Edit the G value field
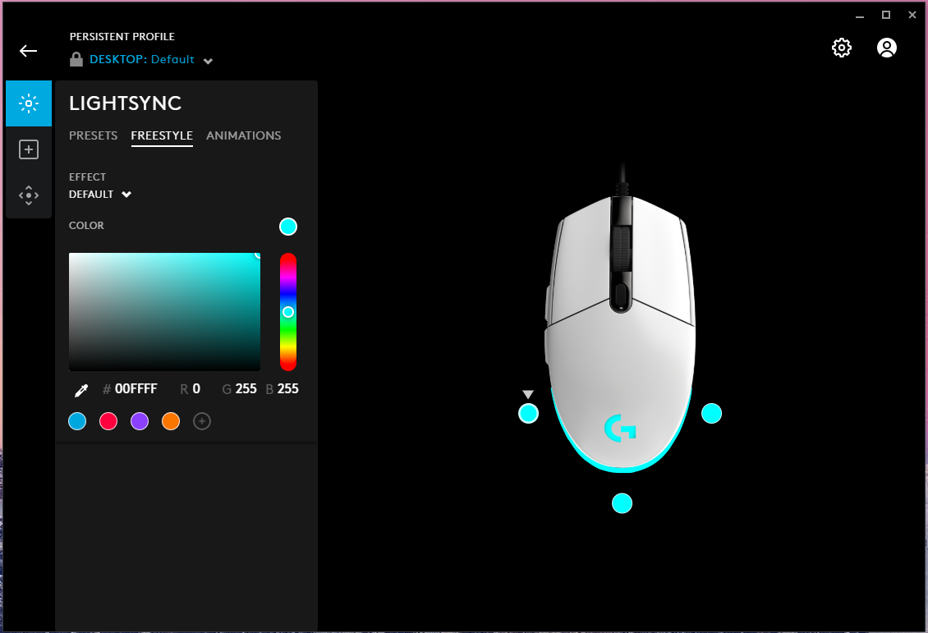 click(246, 388)
